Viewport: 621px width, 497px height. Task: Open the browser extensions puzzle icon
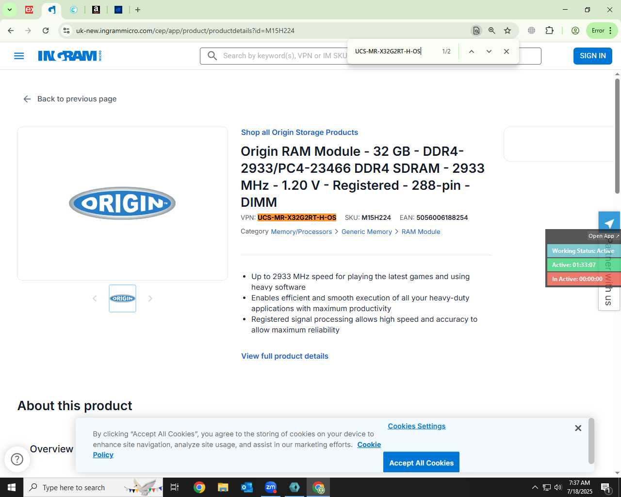click(x=549, y=31)
